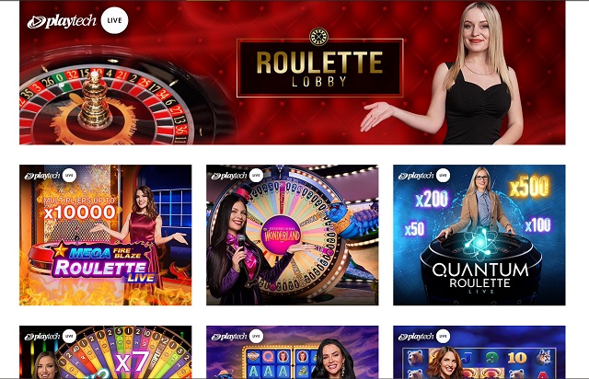This screenshot has height=379, width=589.
Task: Open the buffalo-themed slot game tile
Action: coord(479,352)
